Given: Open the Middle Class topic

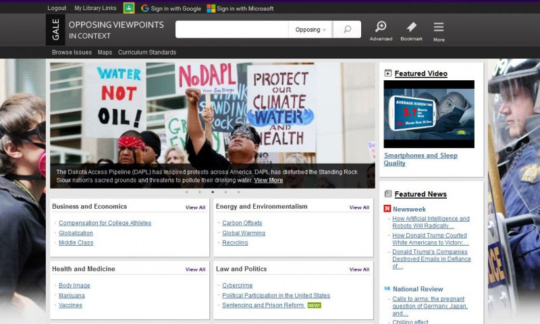Looking at the screenshot, I should pyautogui.click(x=76, y=242).
